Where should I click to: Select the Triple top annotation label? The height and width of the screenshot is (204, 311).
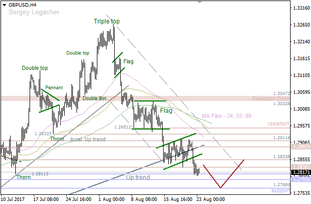click(107, 21)
